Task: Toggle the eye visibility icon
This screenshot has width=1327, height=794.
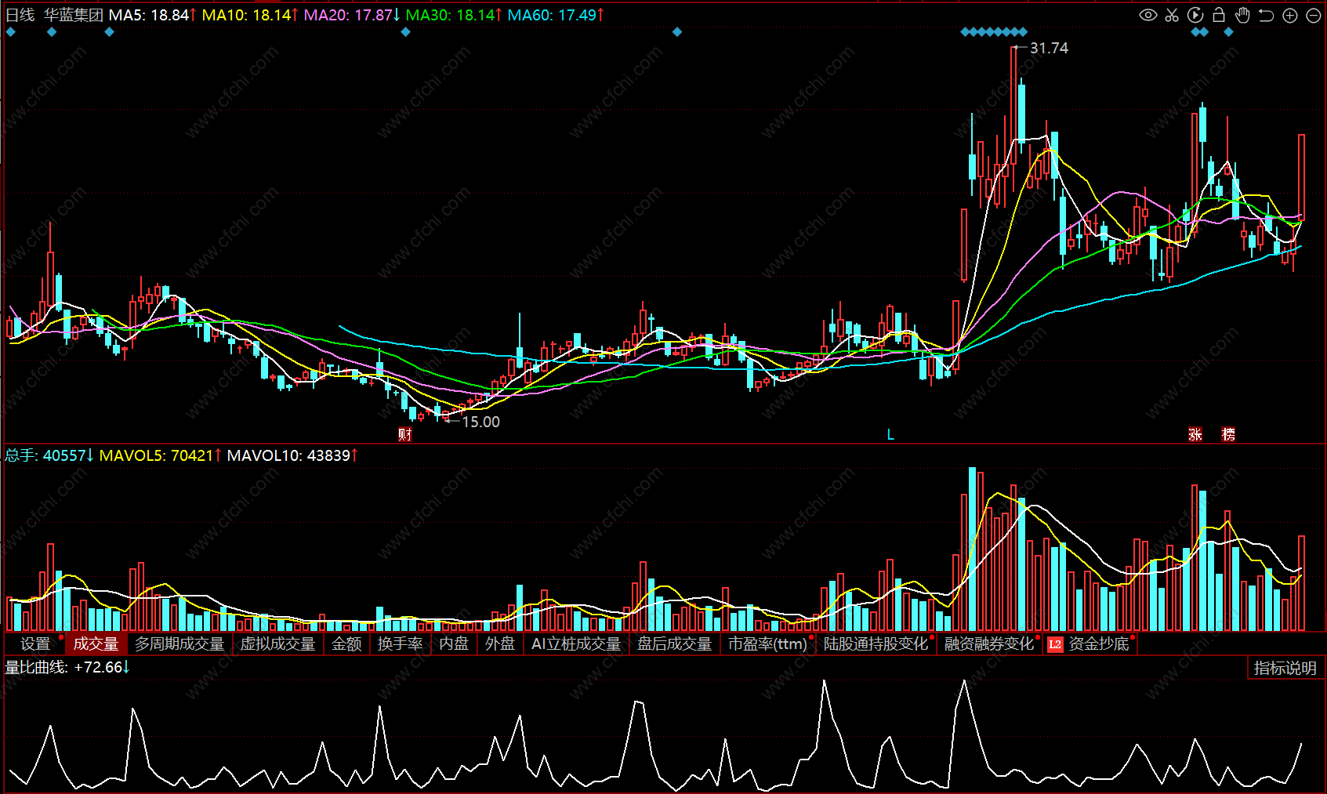Action: (x=1148, y=15)
